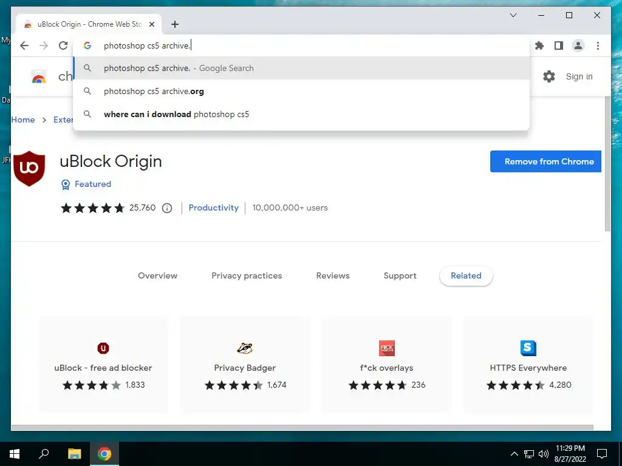622x466 pixels.
Task: Click the 25,760 ratings count
Action: [142, 208]
